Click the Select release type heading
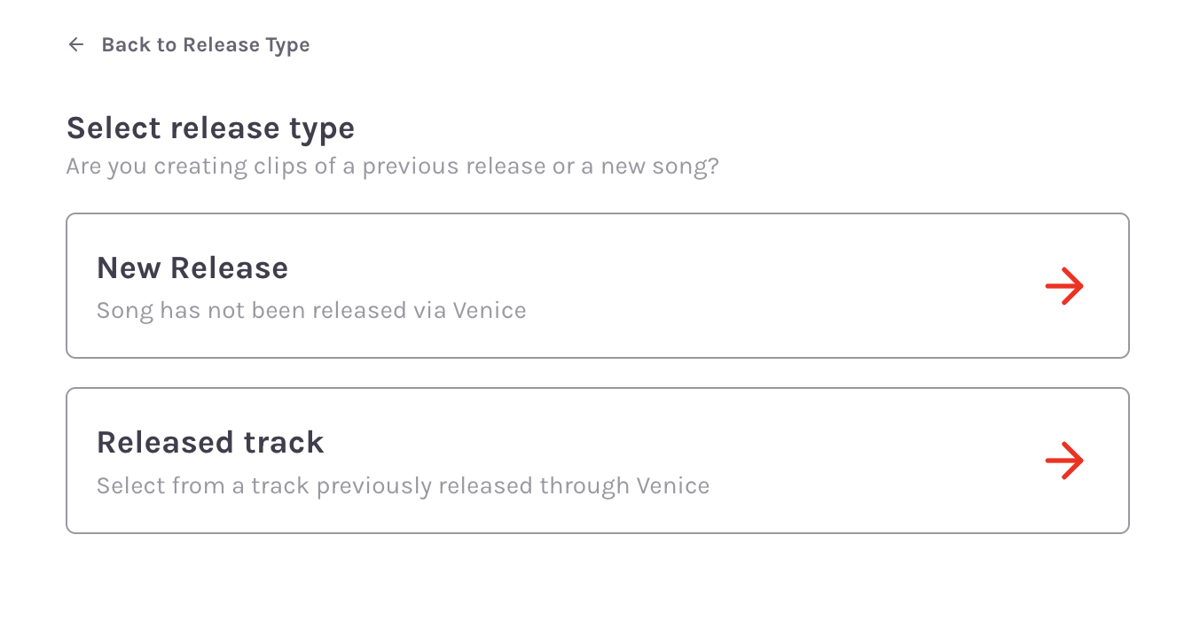Image resolution: width=1192 pixels, height=620 pixels. coord(210,128)
